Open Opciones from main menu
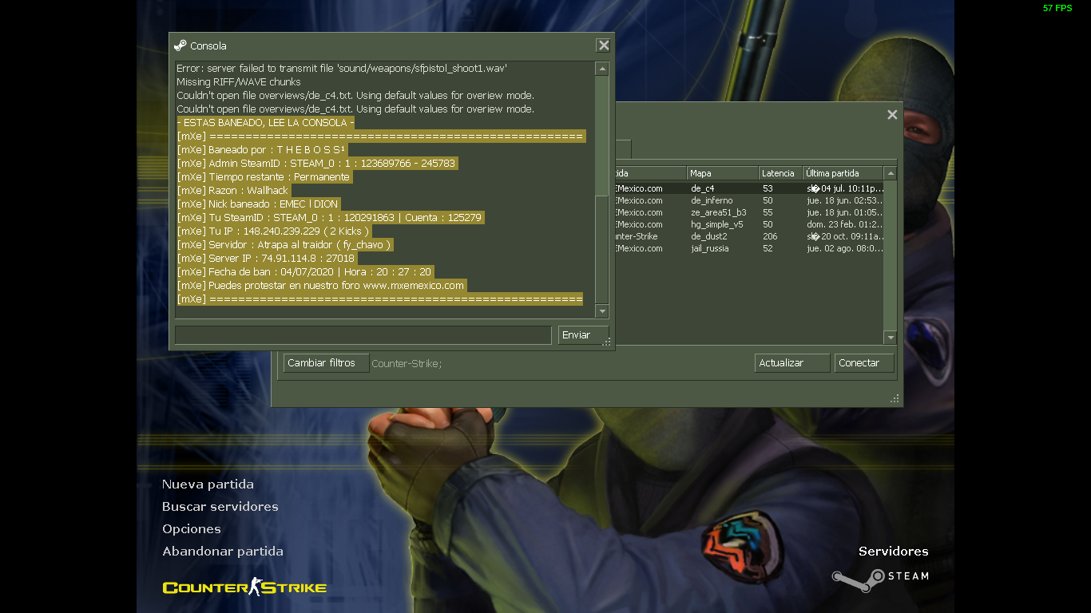 pyautogui.click(x=192, y=529)
